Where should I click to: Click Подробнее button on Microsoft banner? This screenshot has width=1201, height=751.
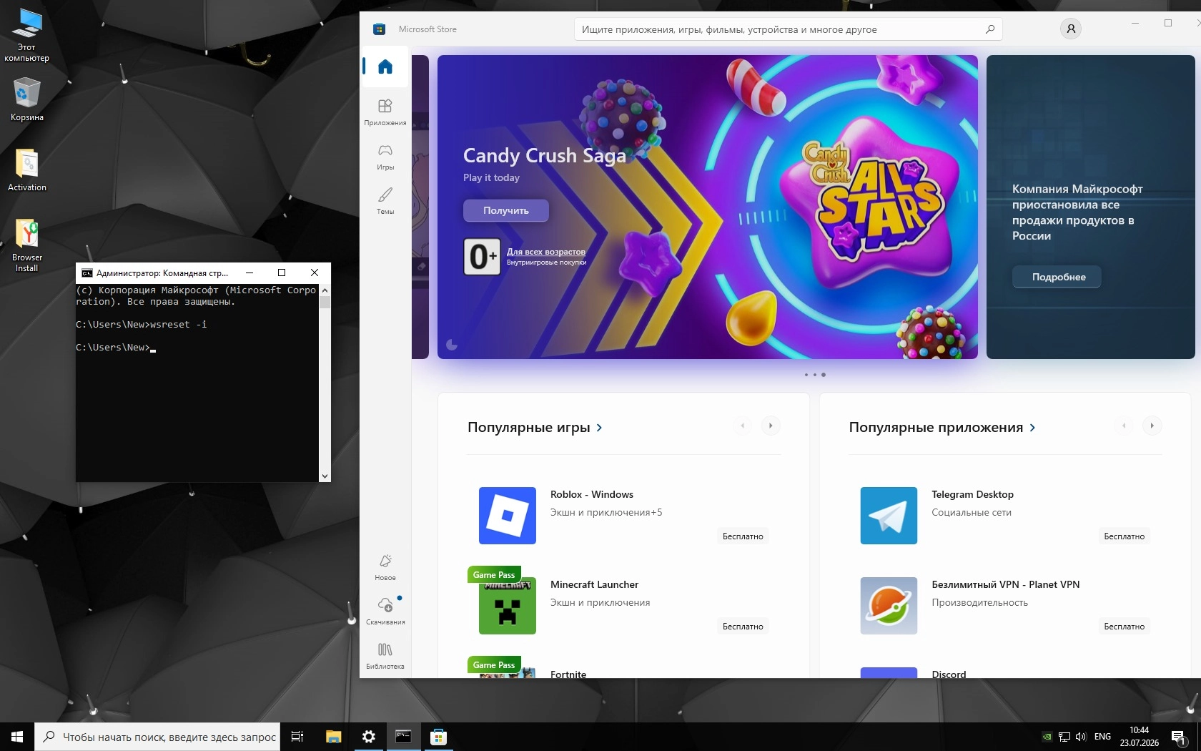[x=1057, y=277]
